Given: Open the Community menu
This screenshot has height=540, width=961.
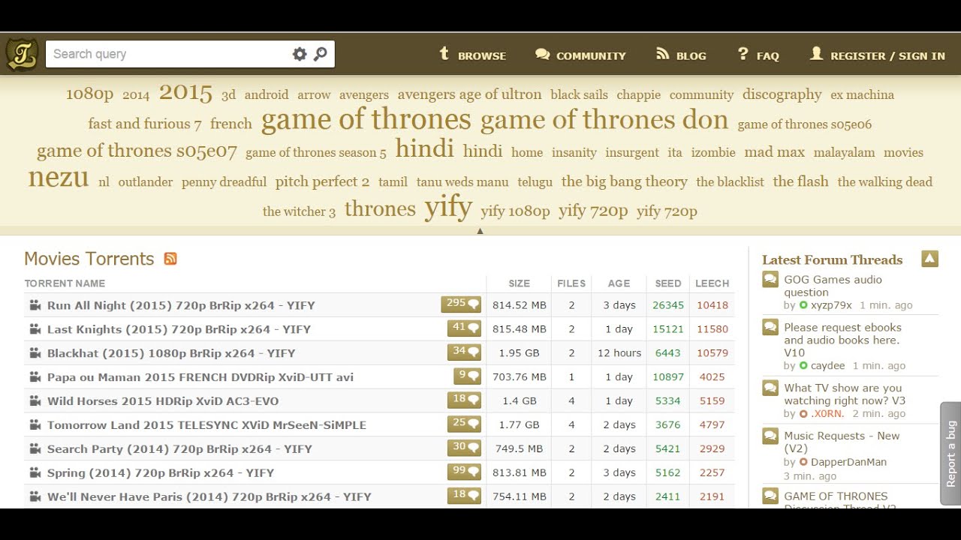Looking at the screenshot, I should point(580,55).
